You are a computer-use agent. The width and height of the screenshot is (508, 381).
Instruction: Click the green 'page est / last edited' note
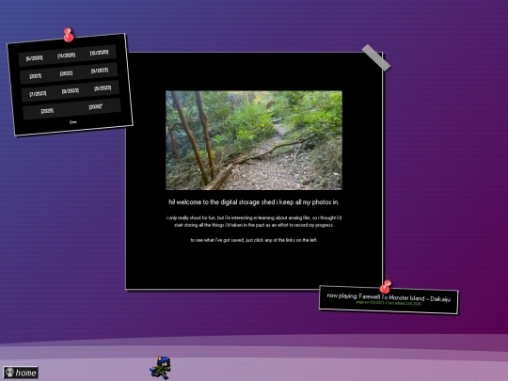click(x=389, y=303)
